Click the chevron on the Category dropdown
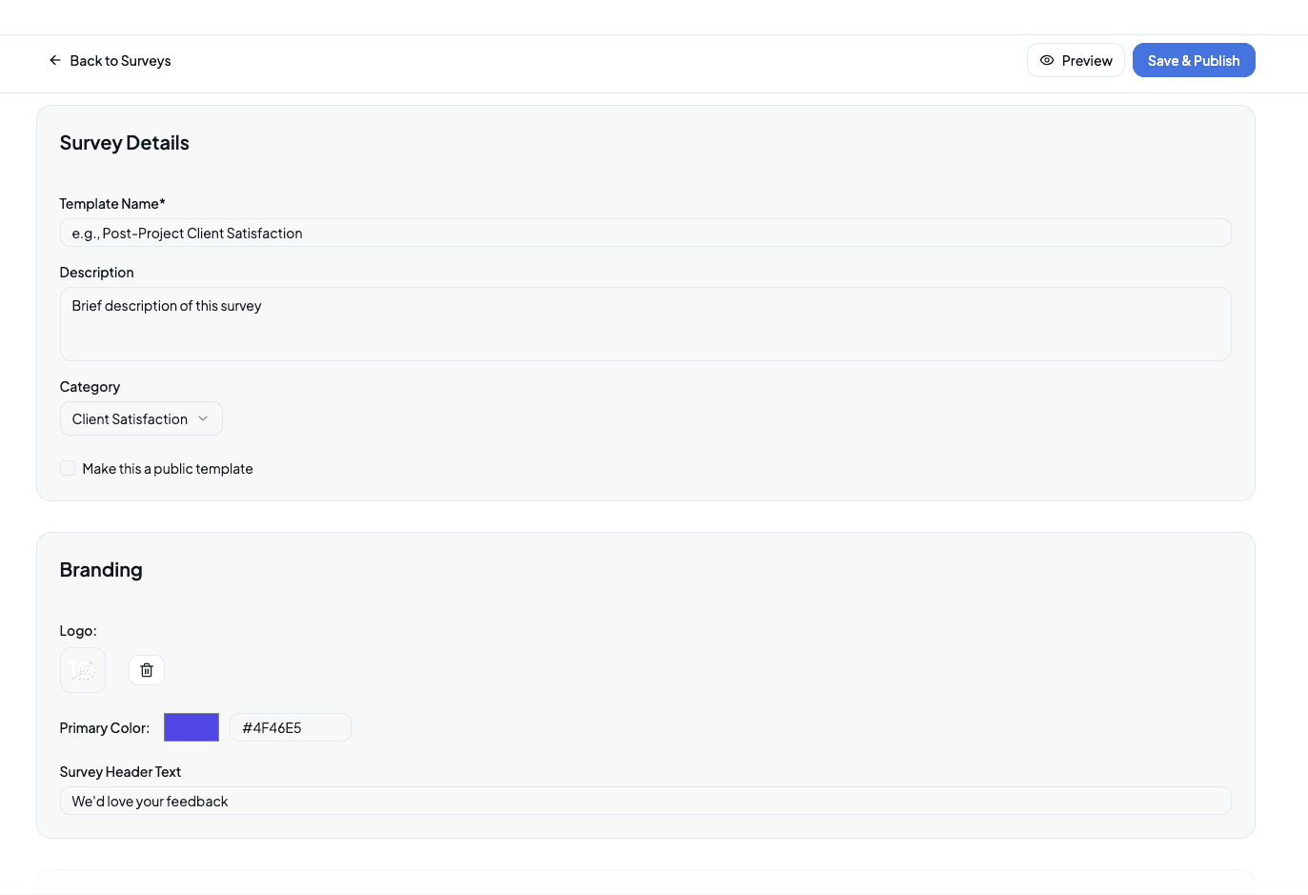1308x895 pixels. [203, 418]
